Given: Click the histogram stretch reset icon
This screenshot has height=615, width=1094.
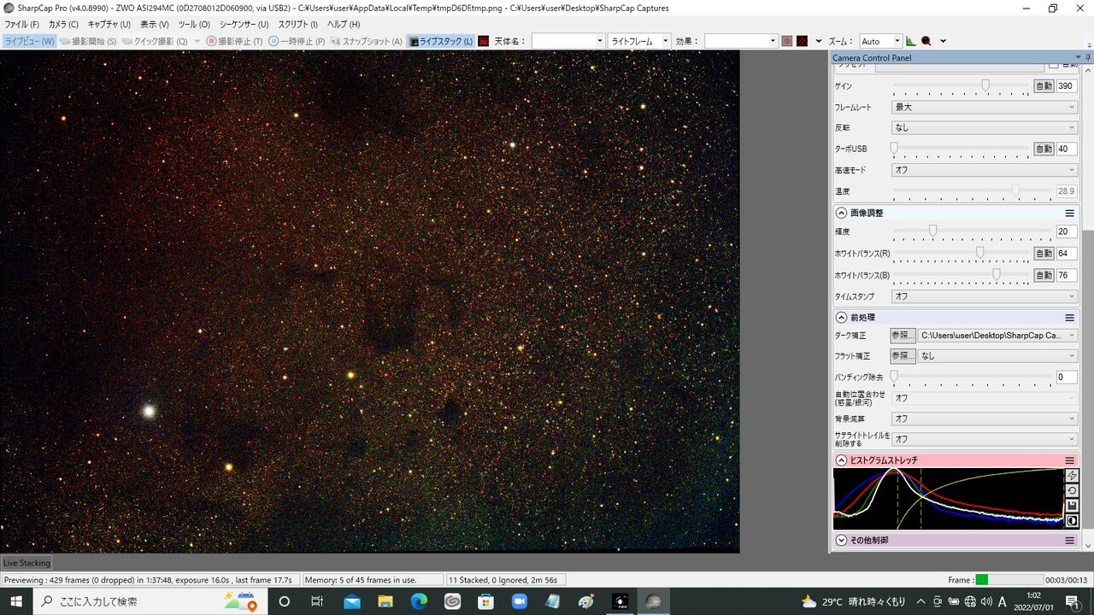Looking at the screenshot, I should [x=1072, y=490].
